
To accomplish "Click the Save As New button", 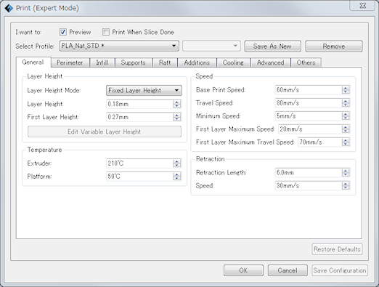I will (272, 46).
